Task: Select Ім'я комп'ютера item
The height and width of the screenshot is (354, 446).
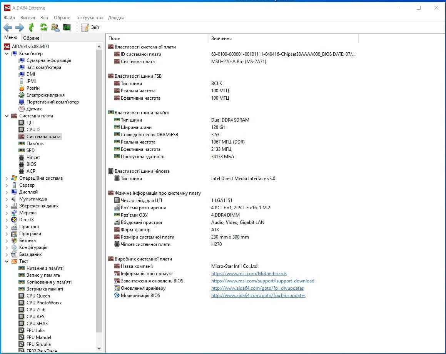Action: click(x=44, y=67)
